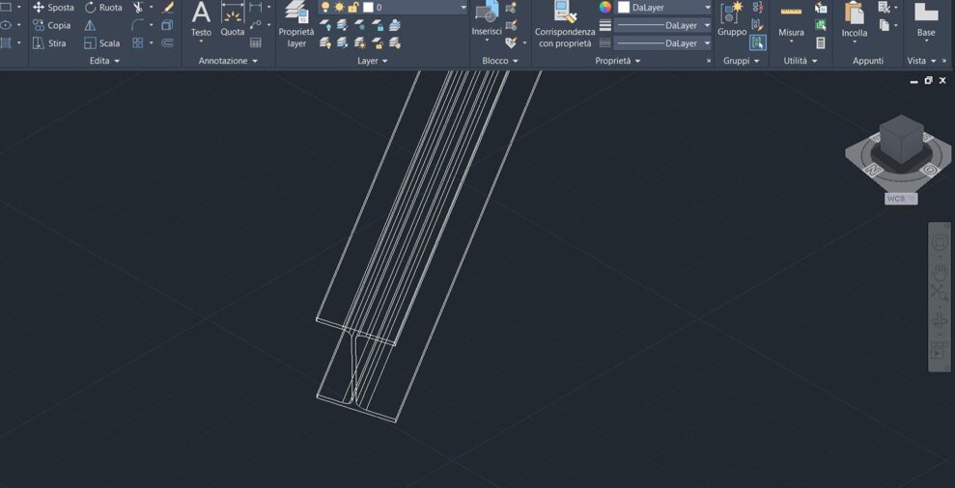Toggle layer lock padlock icon

click(353, 8)
